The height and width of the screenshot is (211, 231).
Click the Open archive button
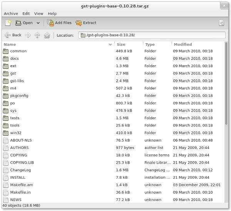coord(24,23)
